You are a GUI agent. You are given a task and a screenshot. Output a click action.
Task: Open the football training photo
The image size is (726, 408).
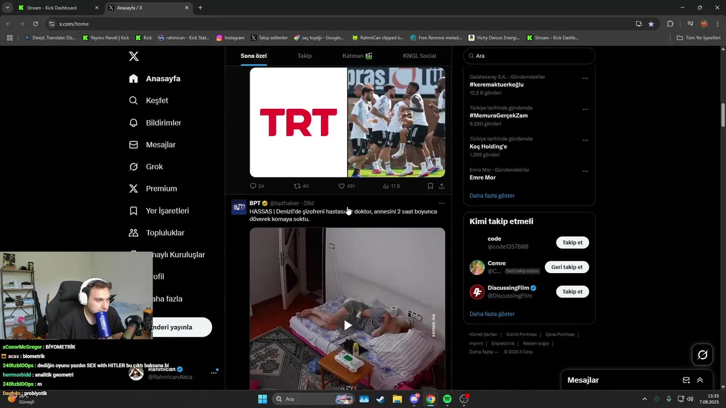tap(396, 122)
